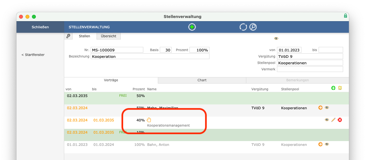Click the empty Vermerk field
The width and height of the screenshot is (367, 160).
(310, 69)
